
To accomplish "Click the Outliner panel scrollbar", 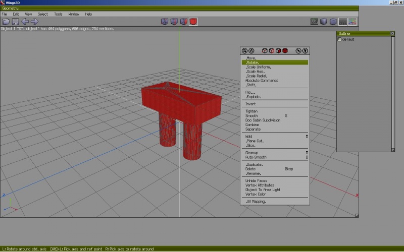I will tap(393, 94).
